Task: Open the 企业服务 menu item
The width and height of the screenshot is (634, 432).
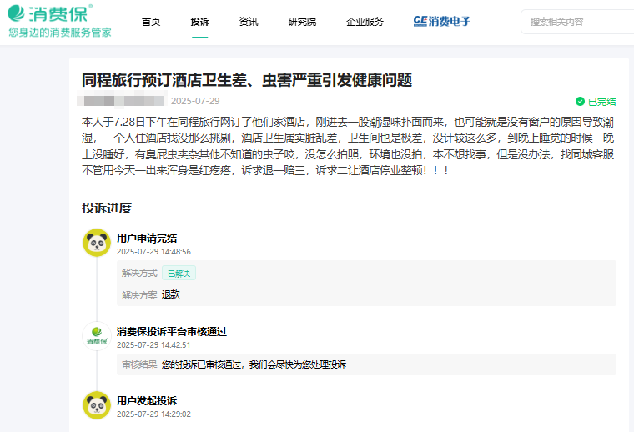Action: (x=365, y=22)
